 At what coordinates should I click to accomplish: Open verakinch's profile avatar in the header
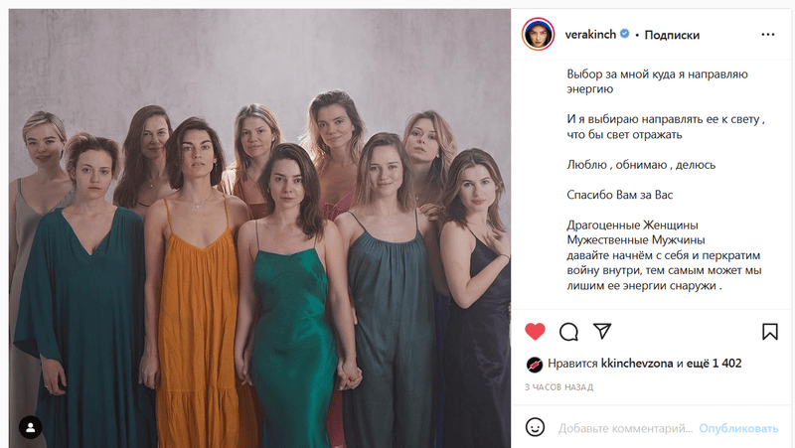coord(538,35)
